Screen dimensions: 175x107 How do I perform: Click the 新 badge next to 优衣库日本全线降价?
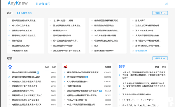pos(87,77)
